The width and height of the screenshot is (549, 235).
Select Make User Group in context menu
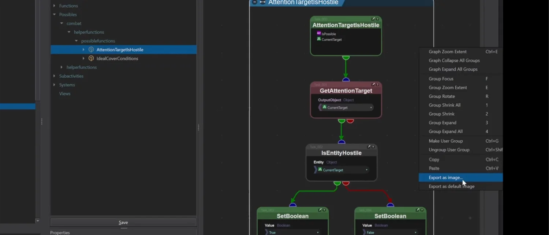(x=445, y=141)
